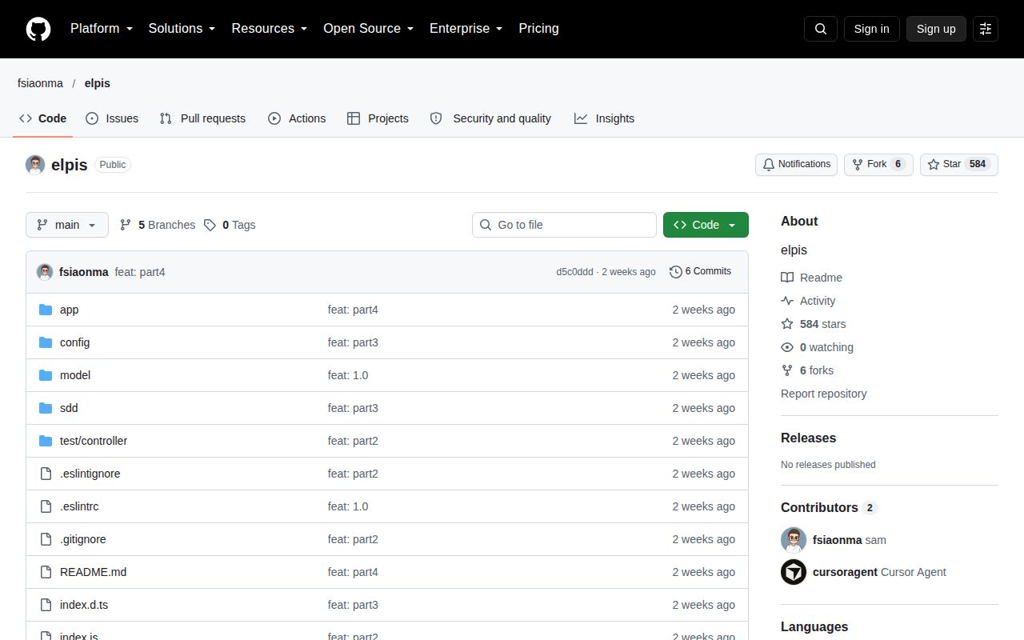Open the Insights tab

click(x=604, y=118)
